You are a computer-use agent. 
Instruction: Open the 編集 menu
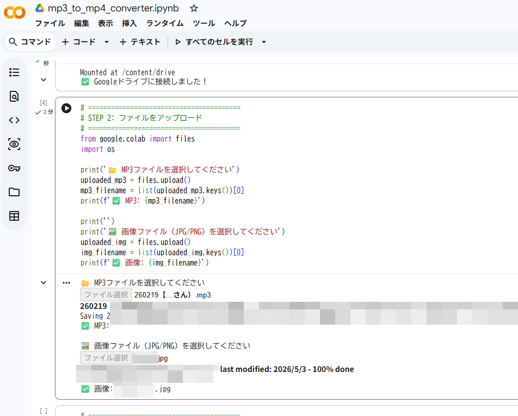tap(82, 23)
